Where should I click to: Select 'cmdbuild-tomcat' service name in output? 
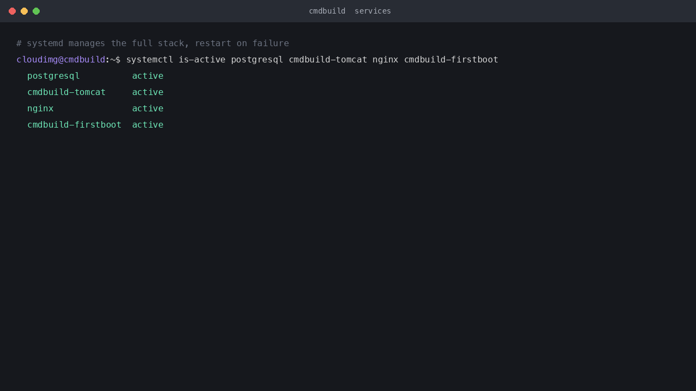pyautogui.click(x=66, y=92)
